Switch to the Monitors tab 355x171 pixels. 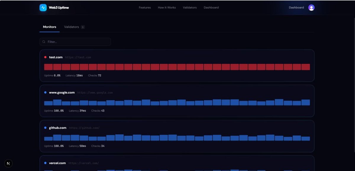coord(49,27)
